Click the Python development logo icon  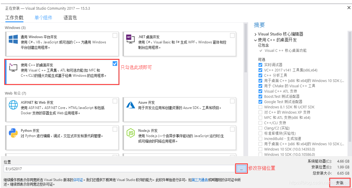pos(13,133)
